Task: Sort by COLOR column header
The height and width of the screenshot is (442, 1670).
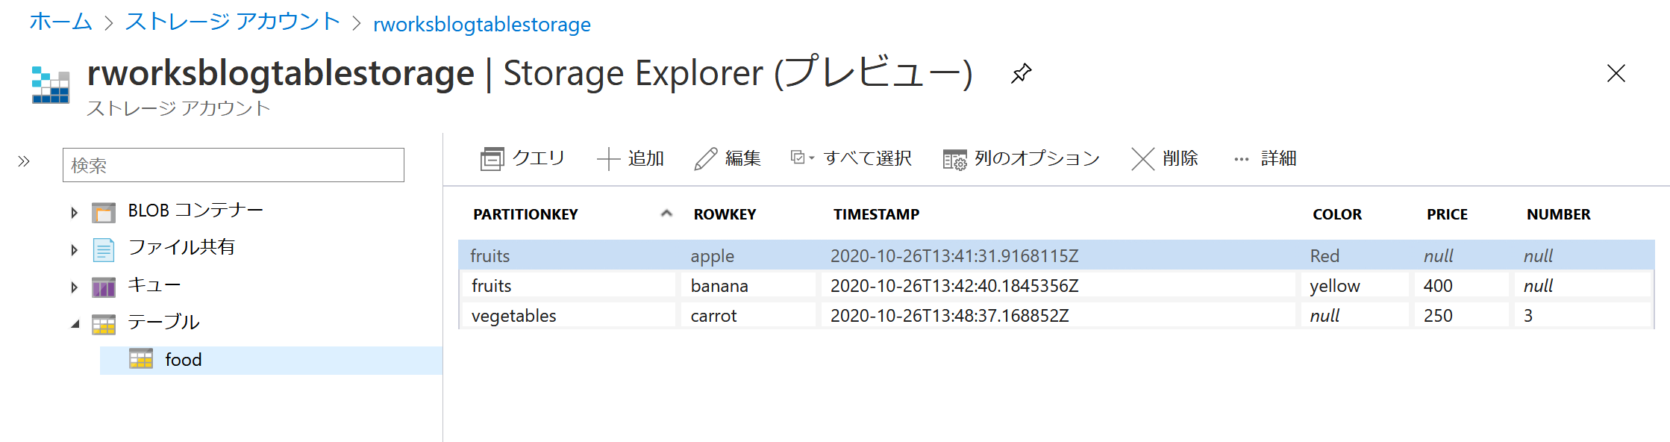Action: coord(1337,214)
